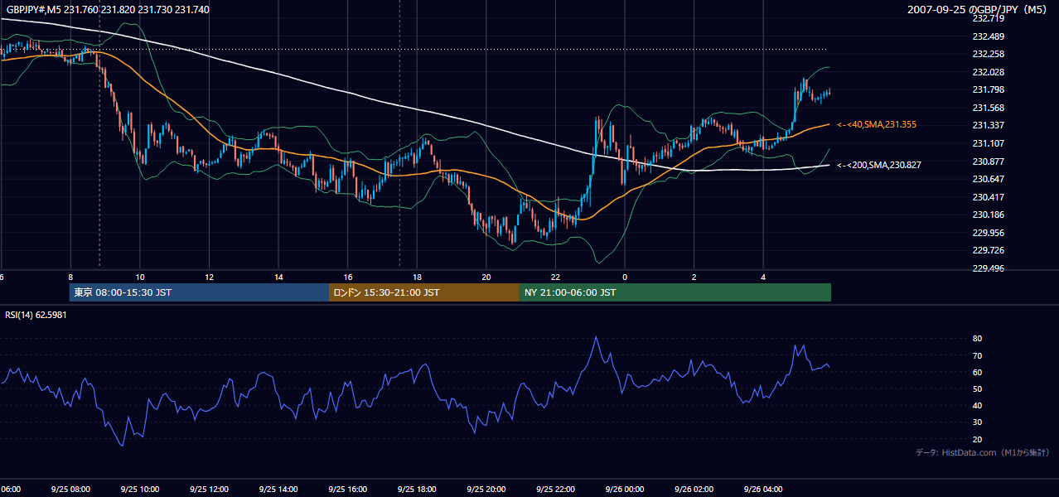Click the 9/26 02:00 date label

pyautogui.click(x=694, y=490)
